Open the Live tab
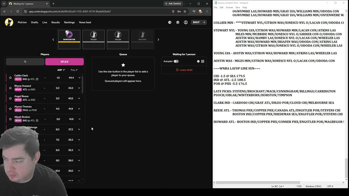Image resolution: width=349 pixels, height=196 pixels. 45,22
